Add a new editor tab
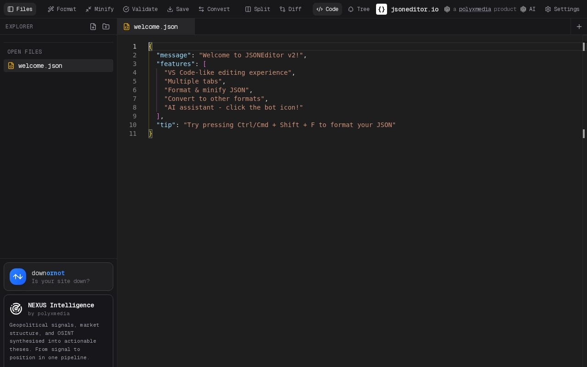This screenshot has width=587, height=367. [x=579, y=27]
